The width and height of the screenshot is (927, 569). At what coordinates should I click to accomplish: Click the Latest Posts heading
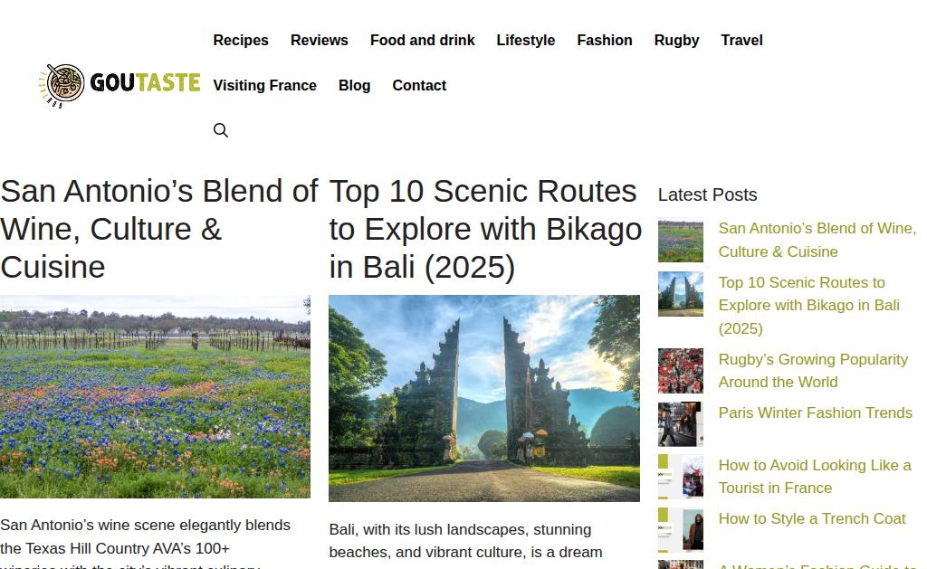[x=707, y=194]
